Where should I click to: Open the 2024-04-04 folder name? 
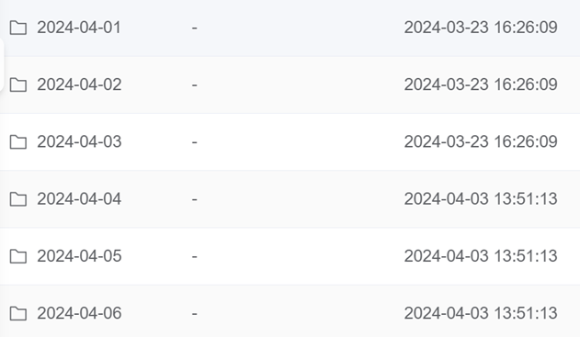coord(79,198)
